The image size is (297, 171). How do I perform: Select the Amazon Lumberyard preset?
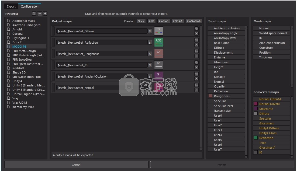[x=26, y=25]
